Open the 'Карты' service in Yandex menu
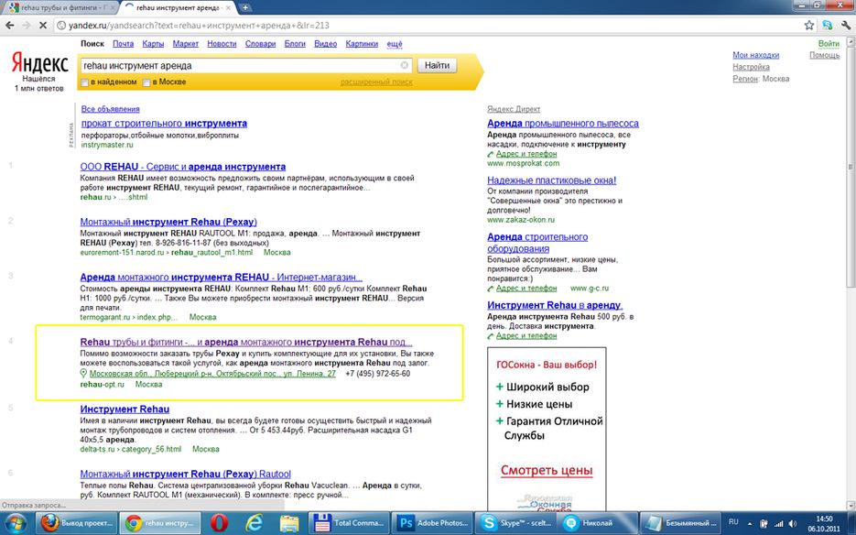This screenshot has height=535, width=856. (153, 44)
